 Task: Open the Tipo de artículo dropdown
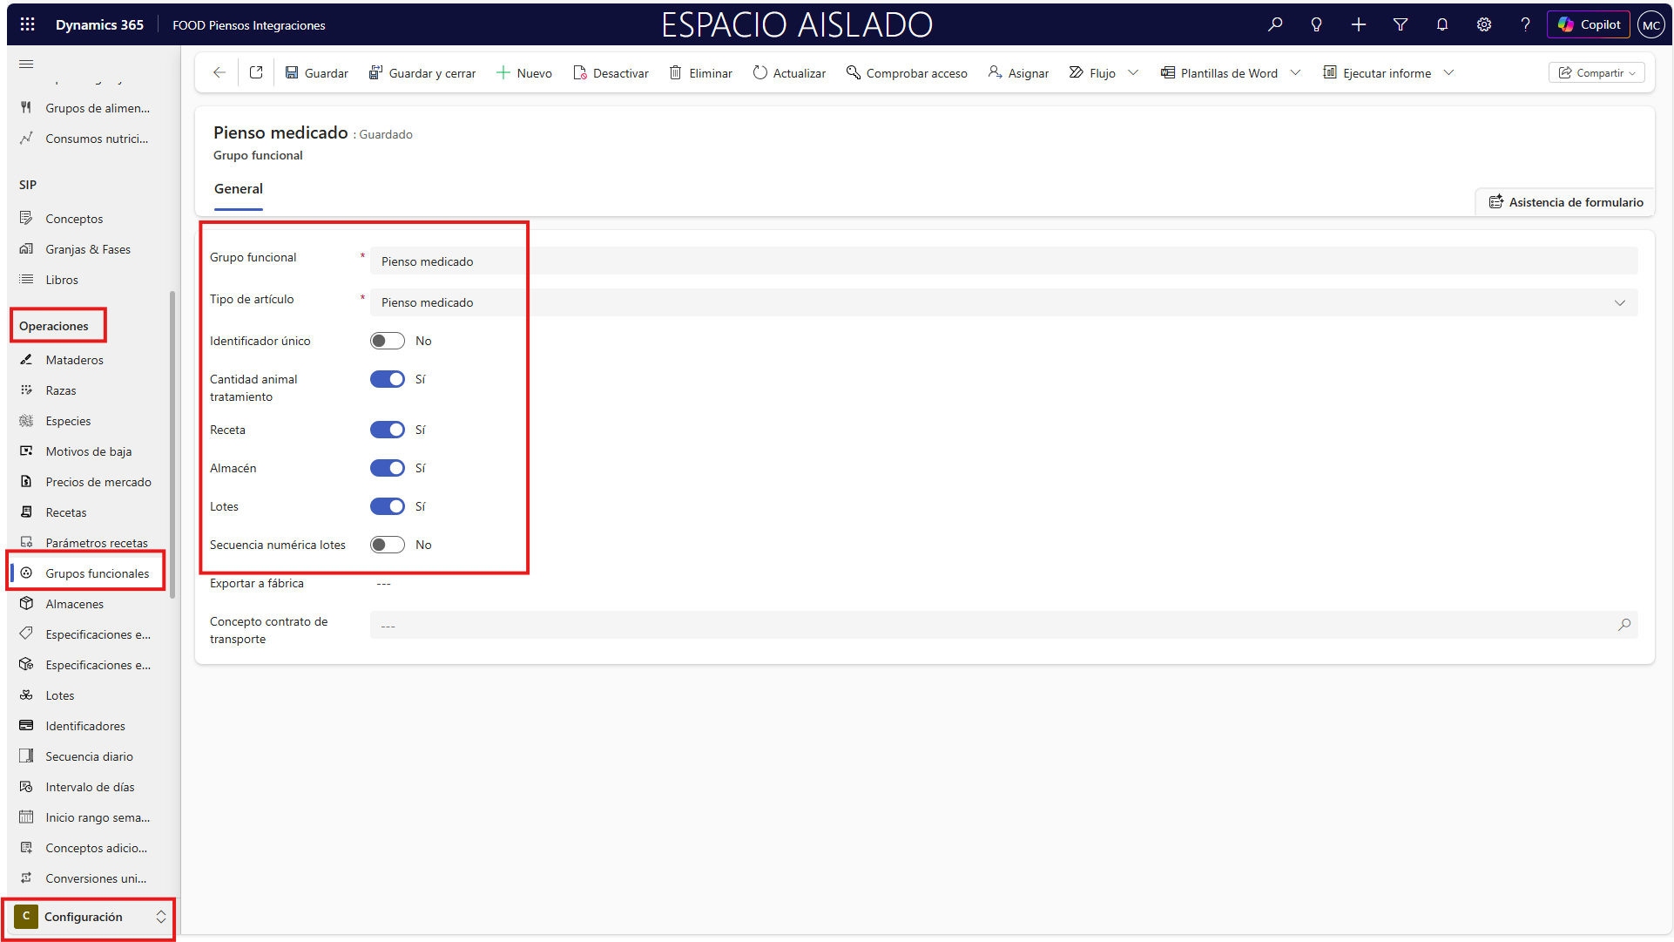pyautogui.click(x=1619, y=302)
